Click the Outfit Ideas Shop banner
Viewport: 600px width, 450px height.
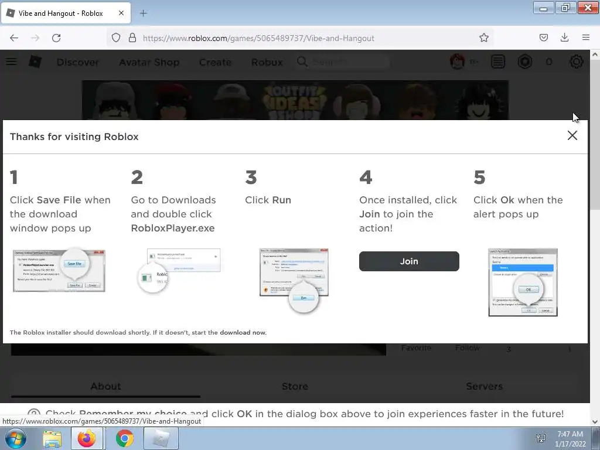[295, 100]
